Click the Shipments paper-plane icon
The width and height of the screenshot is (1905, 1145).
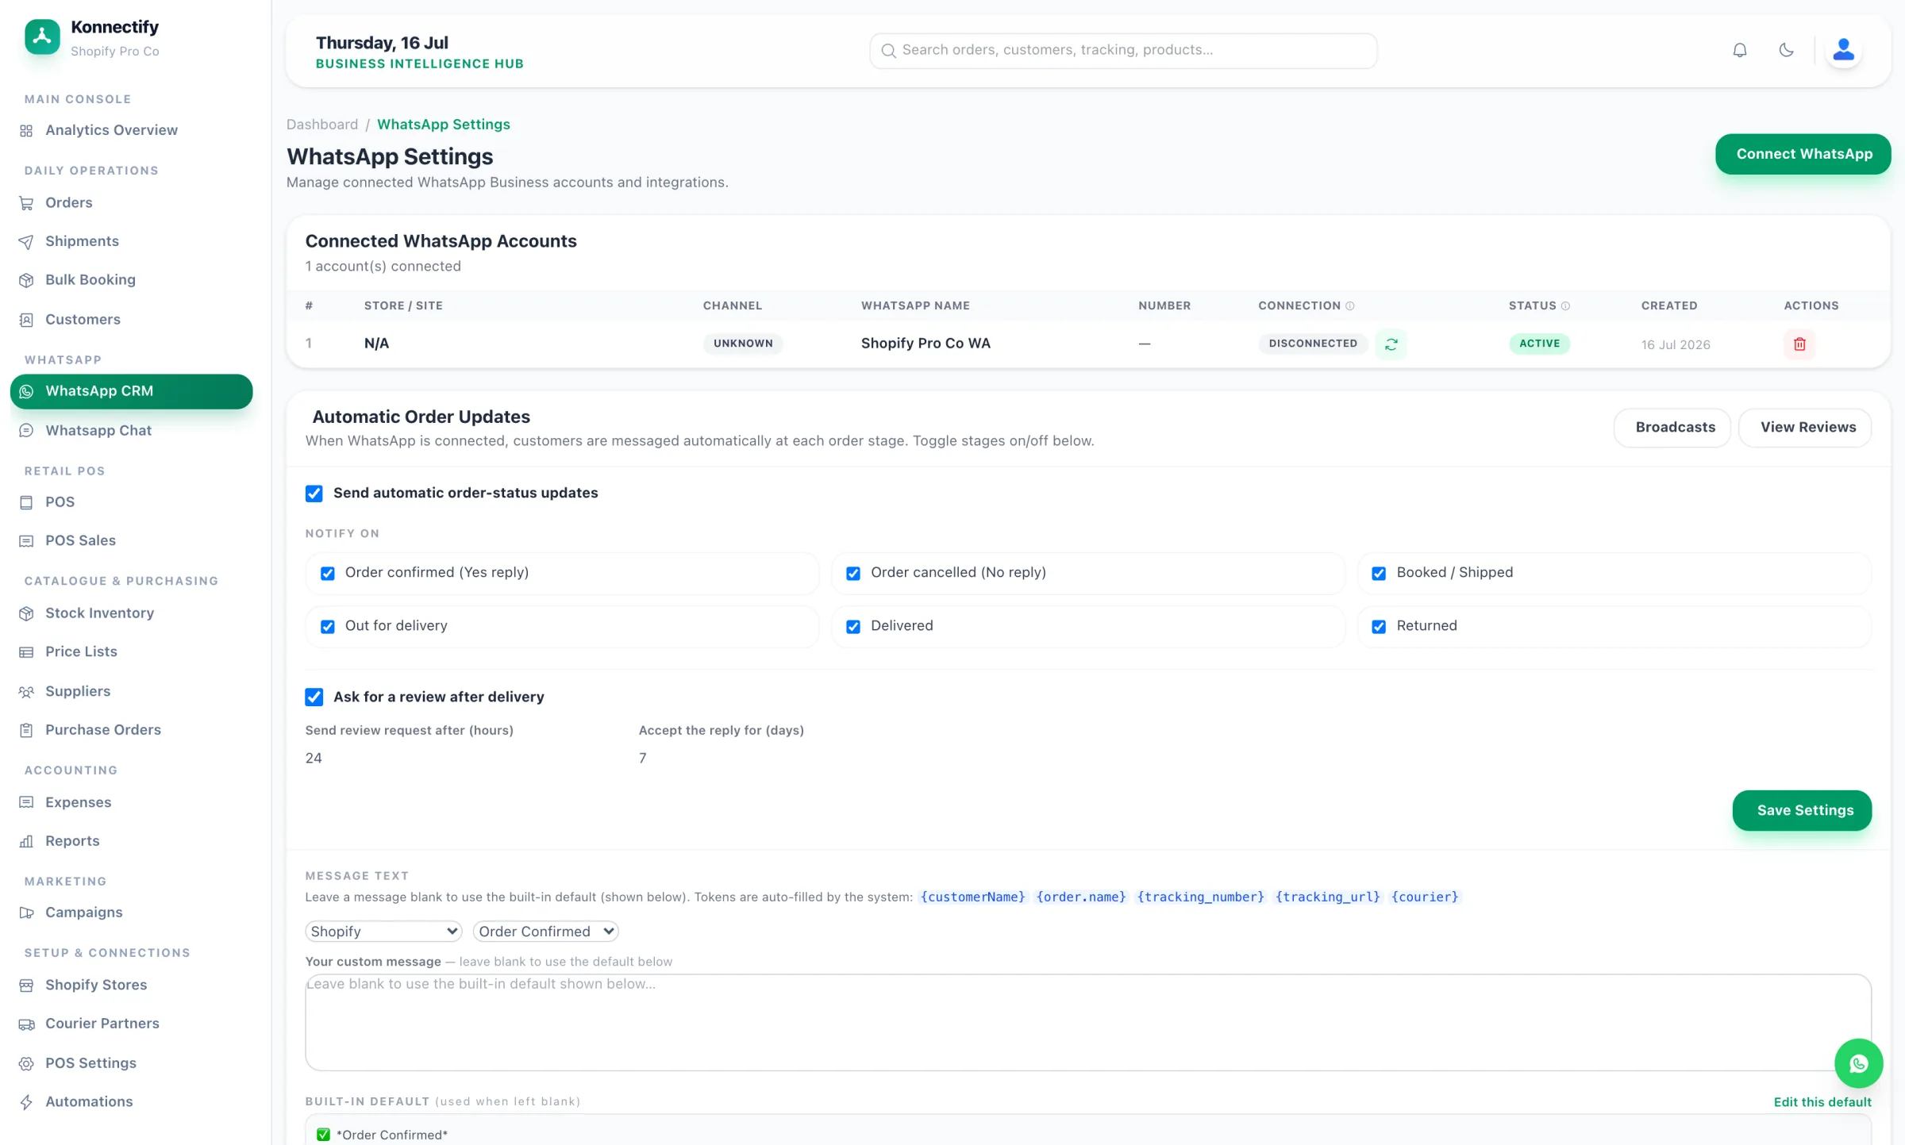(26, 242)
